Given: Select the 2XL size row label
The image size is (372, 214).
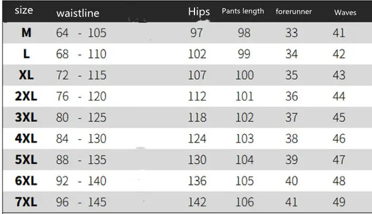Looking at the screenshot, I should pos(25,96).
